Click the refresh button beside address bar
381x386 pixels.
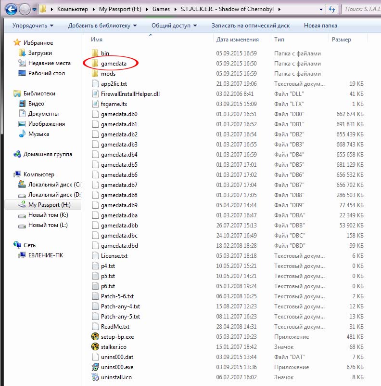tap(331, 9)
